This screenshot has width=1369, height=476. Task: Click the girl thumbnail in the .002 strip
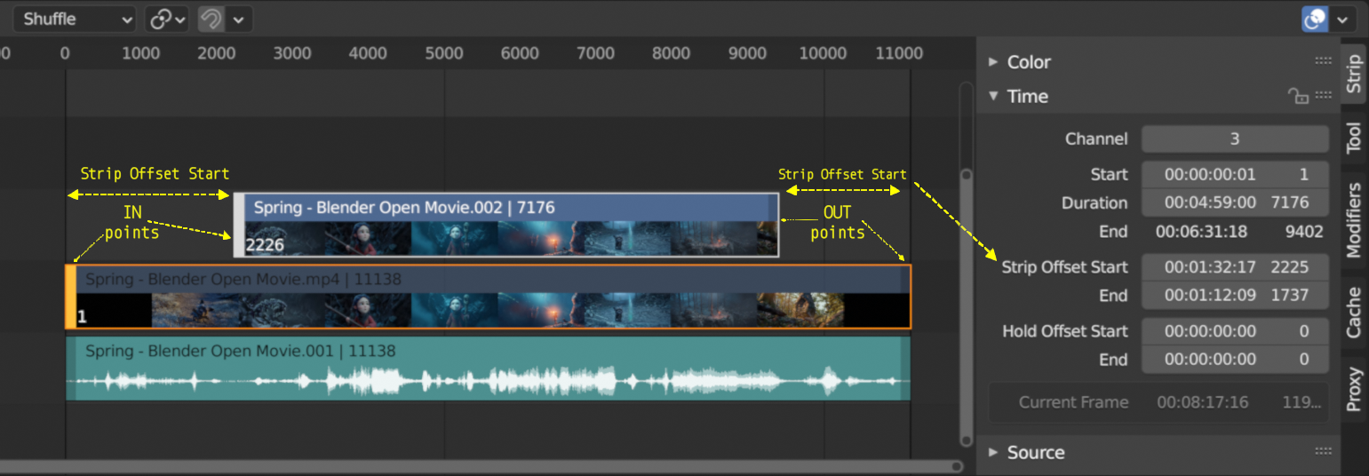367,240
